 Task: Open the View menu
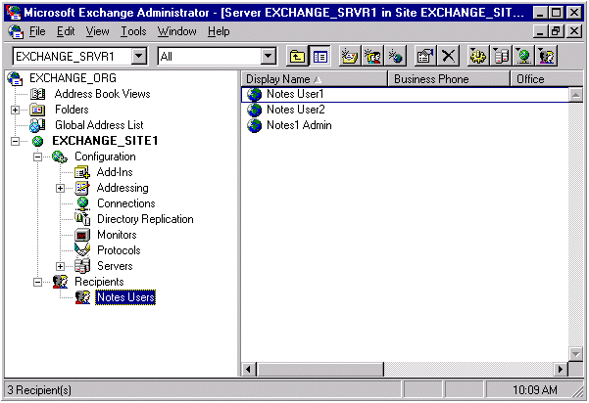coord(97,31)
